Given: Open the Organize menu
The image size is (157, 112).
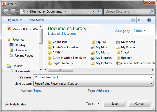Looking at the screenshot, I should click(14, 20).
